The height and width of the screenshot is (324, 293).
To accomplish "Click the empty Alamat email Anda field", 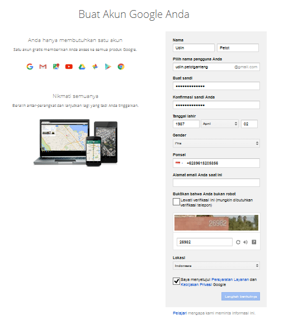I will click(x=216, y=182).
